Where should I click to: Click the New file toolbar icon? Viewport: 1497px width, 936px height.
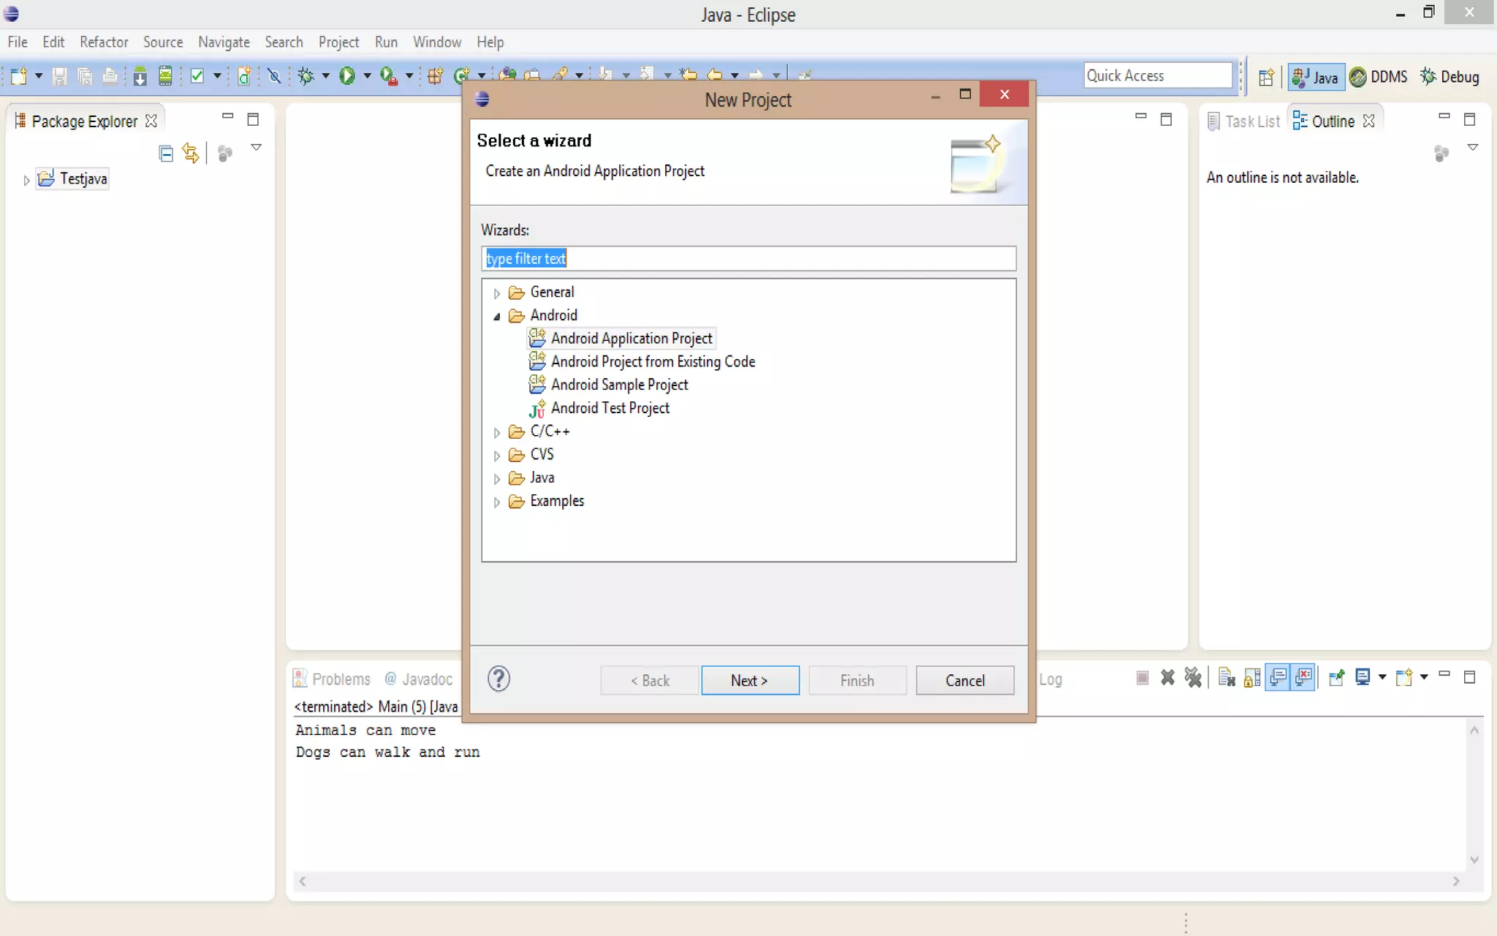(x=18, y=76)
